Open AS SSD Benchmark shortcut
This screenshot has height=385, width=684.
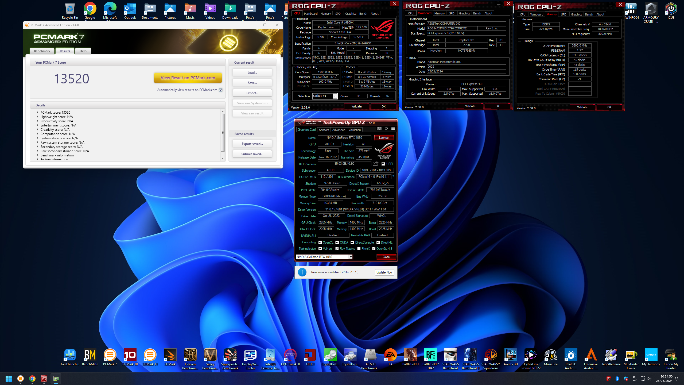tap(370, 359)
